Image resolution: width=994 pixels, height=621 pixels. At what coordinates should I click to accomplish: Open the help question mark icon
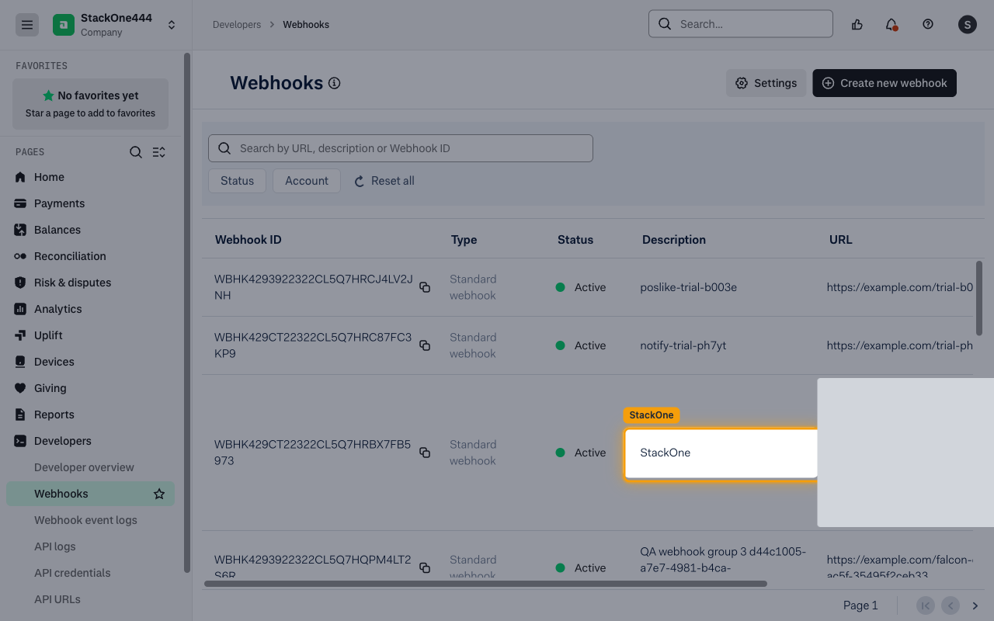click(928, 25)
